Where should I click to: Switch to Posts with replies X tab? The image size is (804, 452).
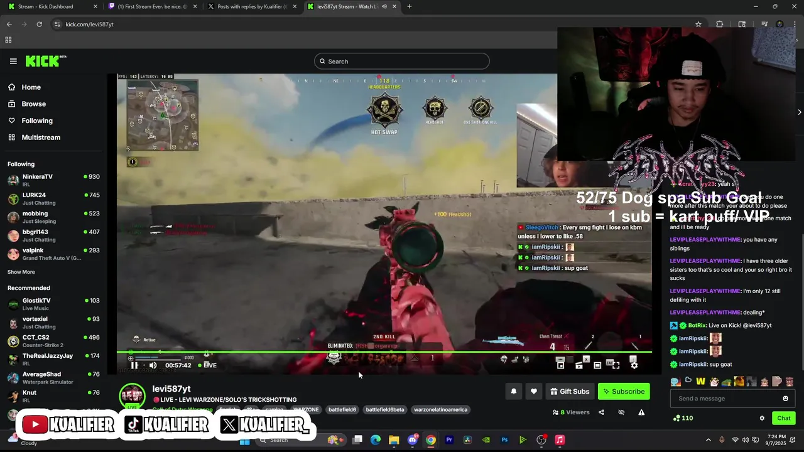[x=251, y=6]
